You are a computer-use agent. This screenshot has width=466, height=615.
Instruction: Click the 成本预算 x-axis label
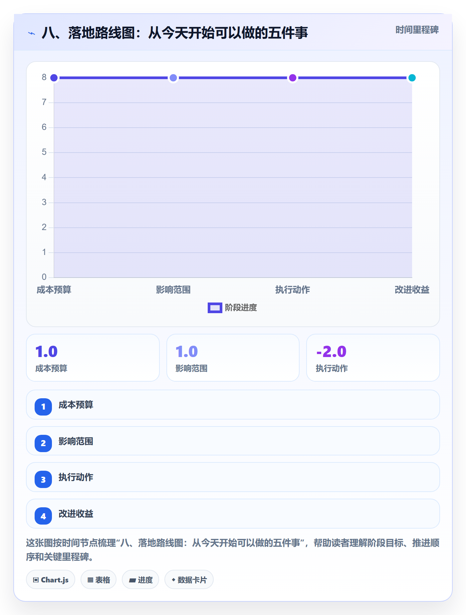coord(54,290)
